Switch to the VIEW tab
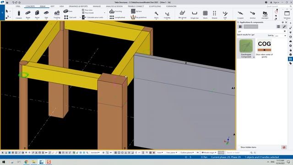 click(x=62, y=6)
